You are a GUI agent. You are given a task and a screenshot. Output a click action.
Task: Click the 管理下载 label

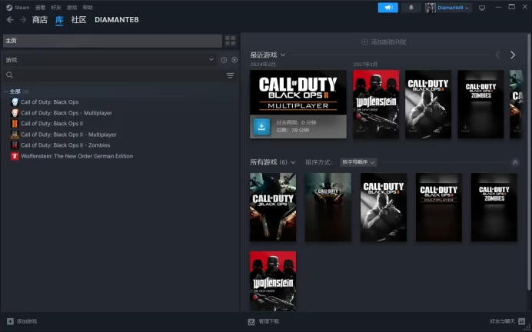tap(269, 321)
